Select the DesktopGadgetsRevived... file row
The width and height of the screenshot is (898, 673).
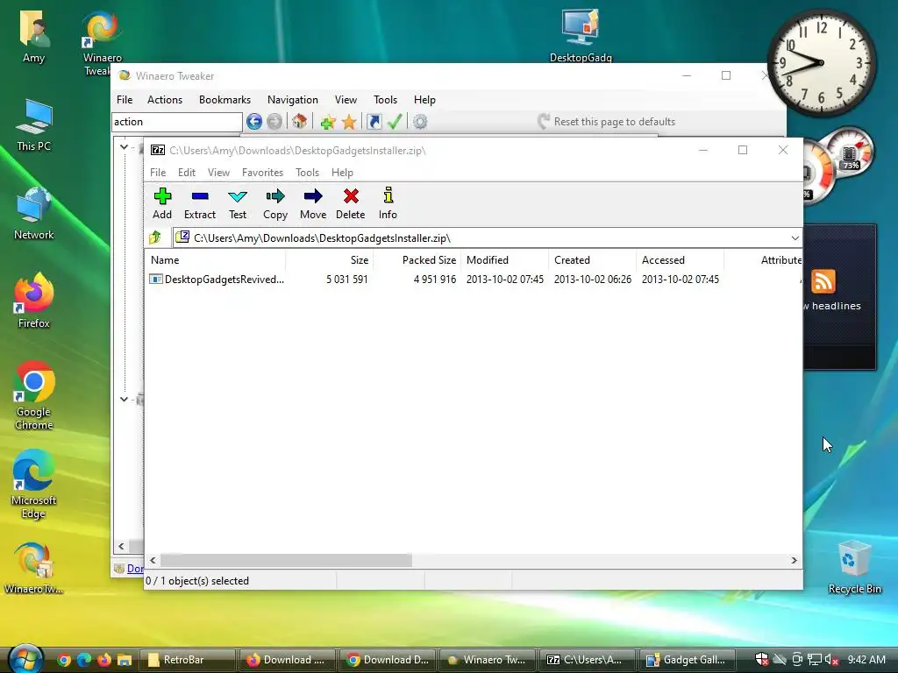473,280
